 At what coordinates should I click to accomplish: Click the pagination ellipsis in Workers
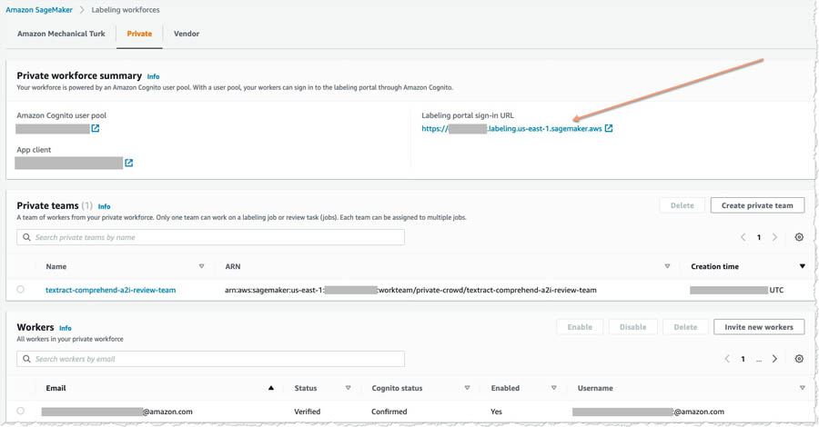pos(759,359)
